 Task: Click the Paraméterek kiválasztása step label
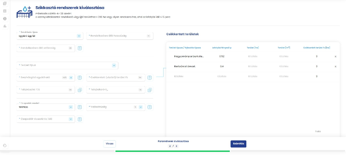click(x=173, y=141)
